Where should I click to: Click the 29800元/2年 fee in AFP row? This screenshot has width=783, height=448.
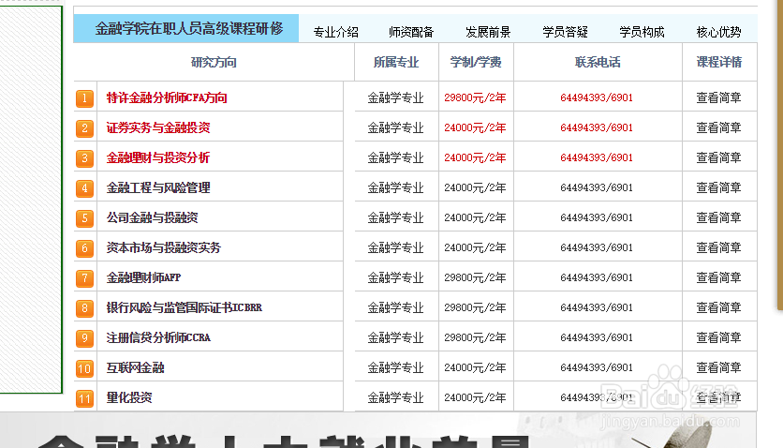[475, 277]
